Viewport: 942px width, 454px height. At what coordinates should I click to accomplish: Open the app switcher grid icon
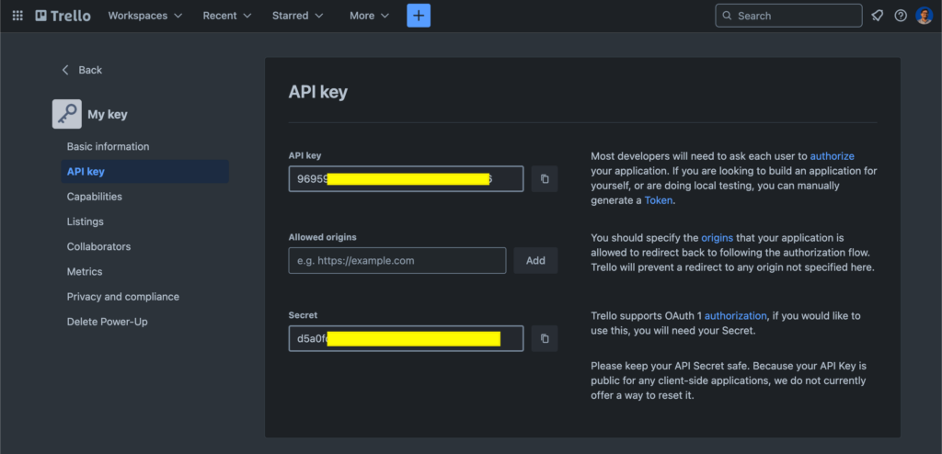[x=17, y=16]
